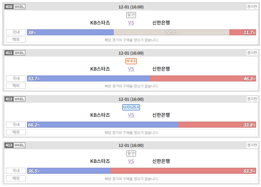Select the U/O125.5 over-under badge

(131, 107)
